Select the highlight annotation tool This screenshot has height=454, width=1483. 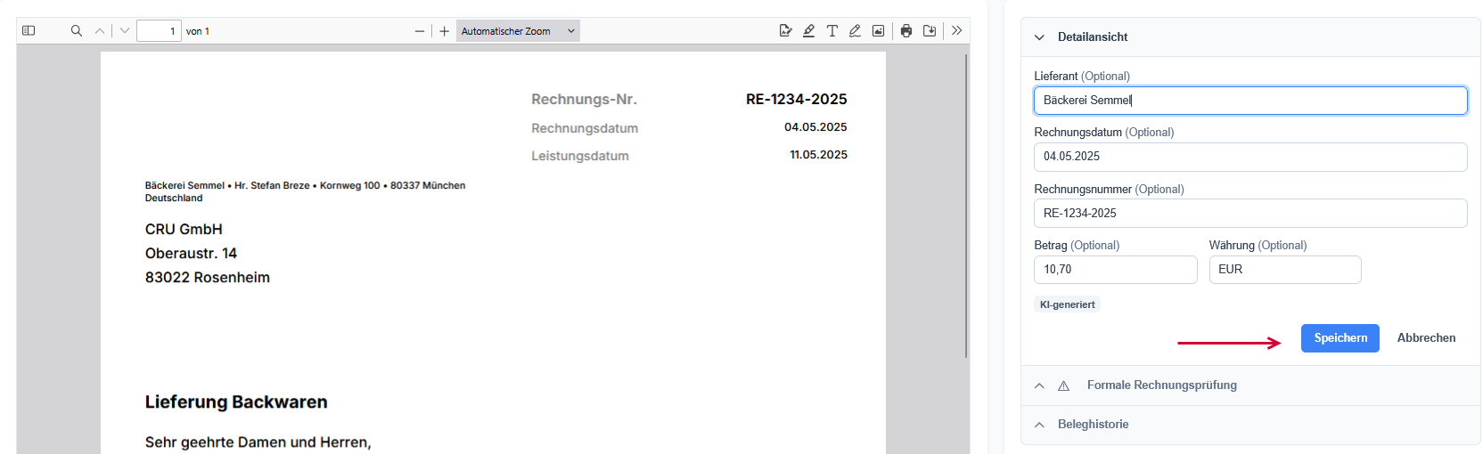click(808, 31)
